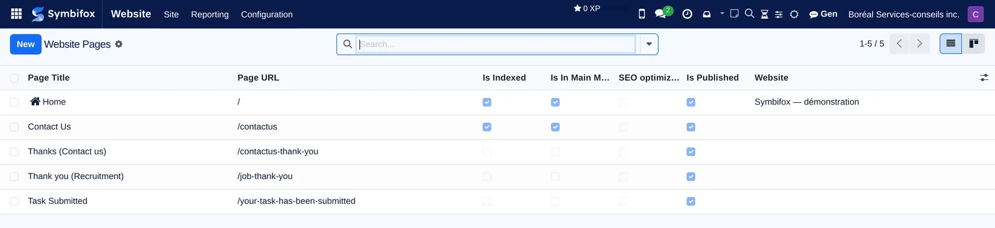
Task: Toggle Is Published for Thank you (Recruitment)
Action: point(691,177)
